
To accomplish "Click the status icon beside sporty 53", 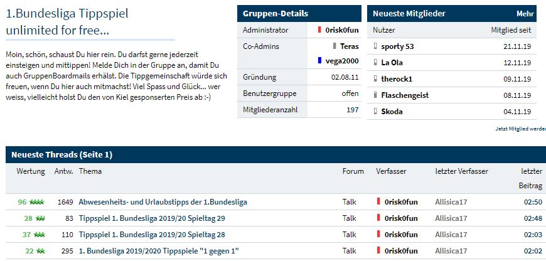I will click(375, 46).
